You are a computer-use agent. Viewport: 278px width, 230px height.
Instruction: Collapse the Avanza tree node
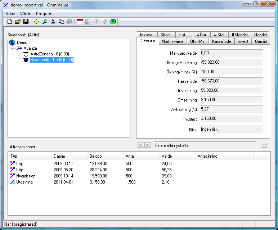pos(12,48)
